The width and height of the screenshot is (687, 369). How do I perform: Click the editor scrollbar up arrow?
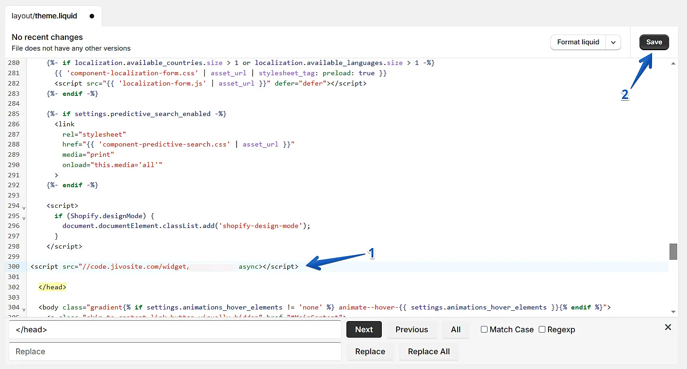click(x=673, y=64)
